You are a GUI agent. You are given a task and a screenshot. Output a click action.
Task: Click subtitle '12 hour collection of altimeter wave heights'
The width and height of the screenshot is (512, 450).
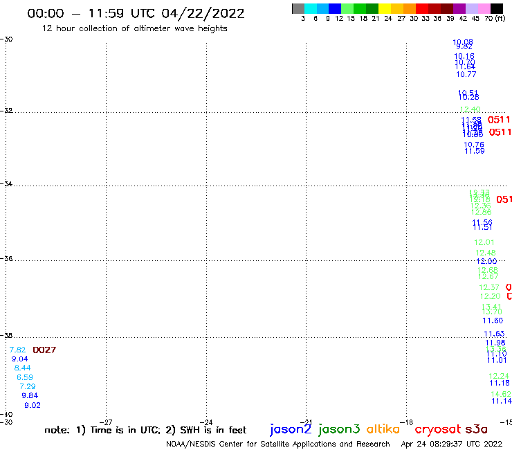coord(134,28)
